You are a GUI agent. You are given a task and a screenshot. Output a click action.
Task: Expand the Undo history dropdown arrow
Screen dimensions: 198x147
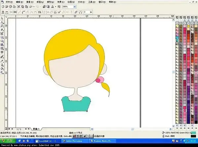click(34, 7)
